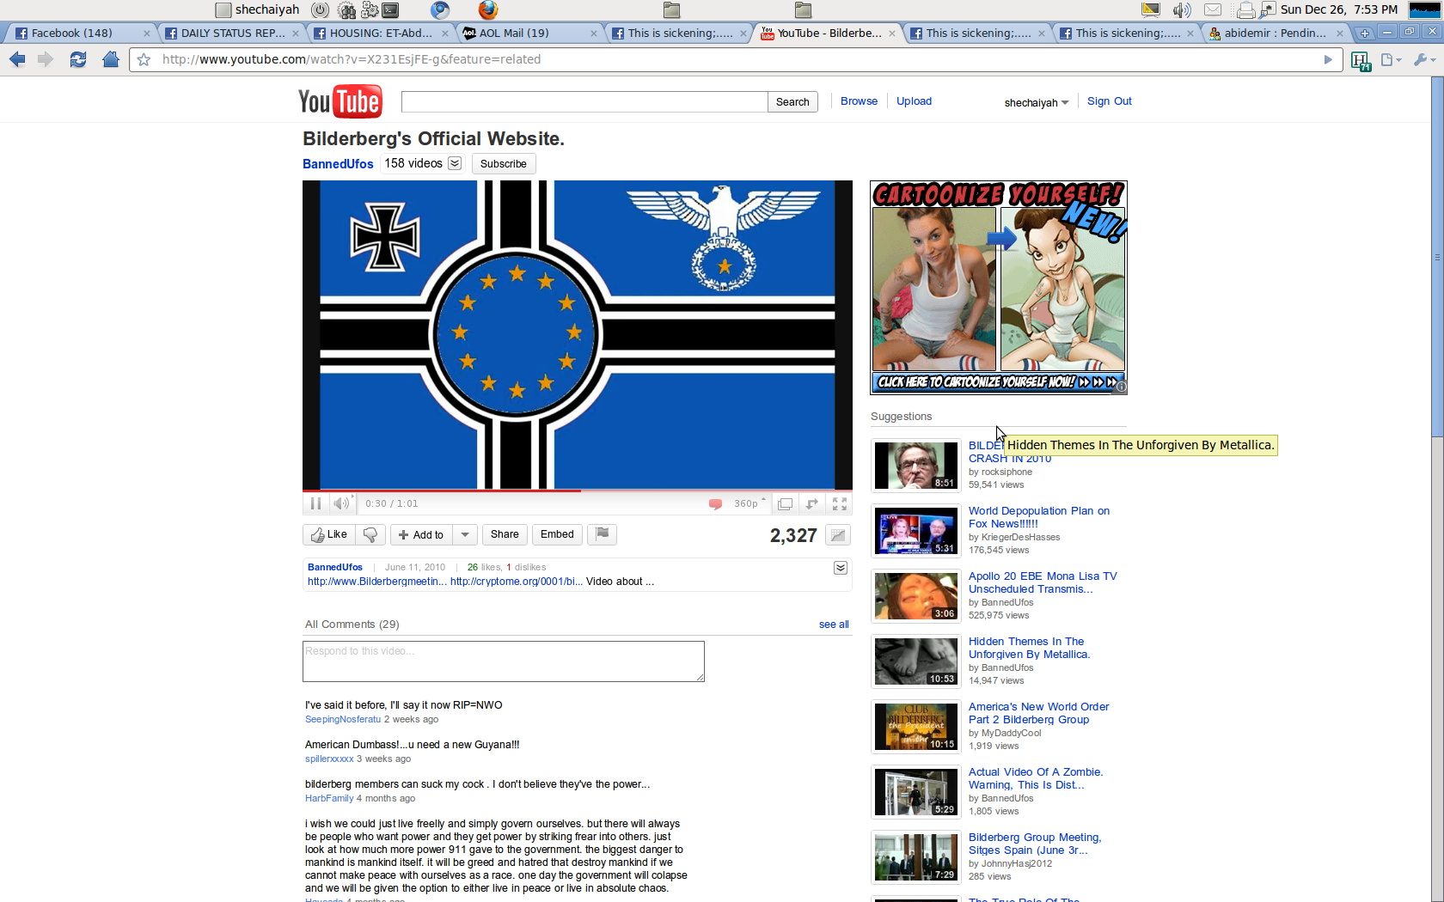1444x902 pixels.
Task: Open the 360p quality selector
Action: click(750, 503)
